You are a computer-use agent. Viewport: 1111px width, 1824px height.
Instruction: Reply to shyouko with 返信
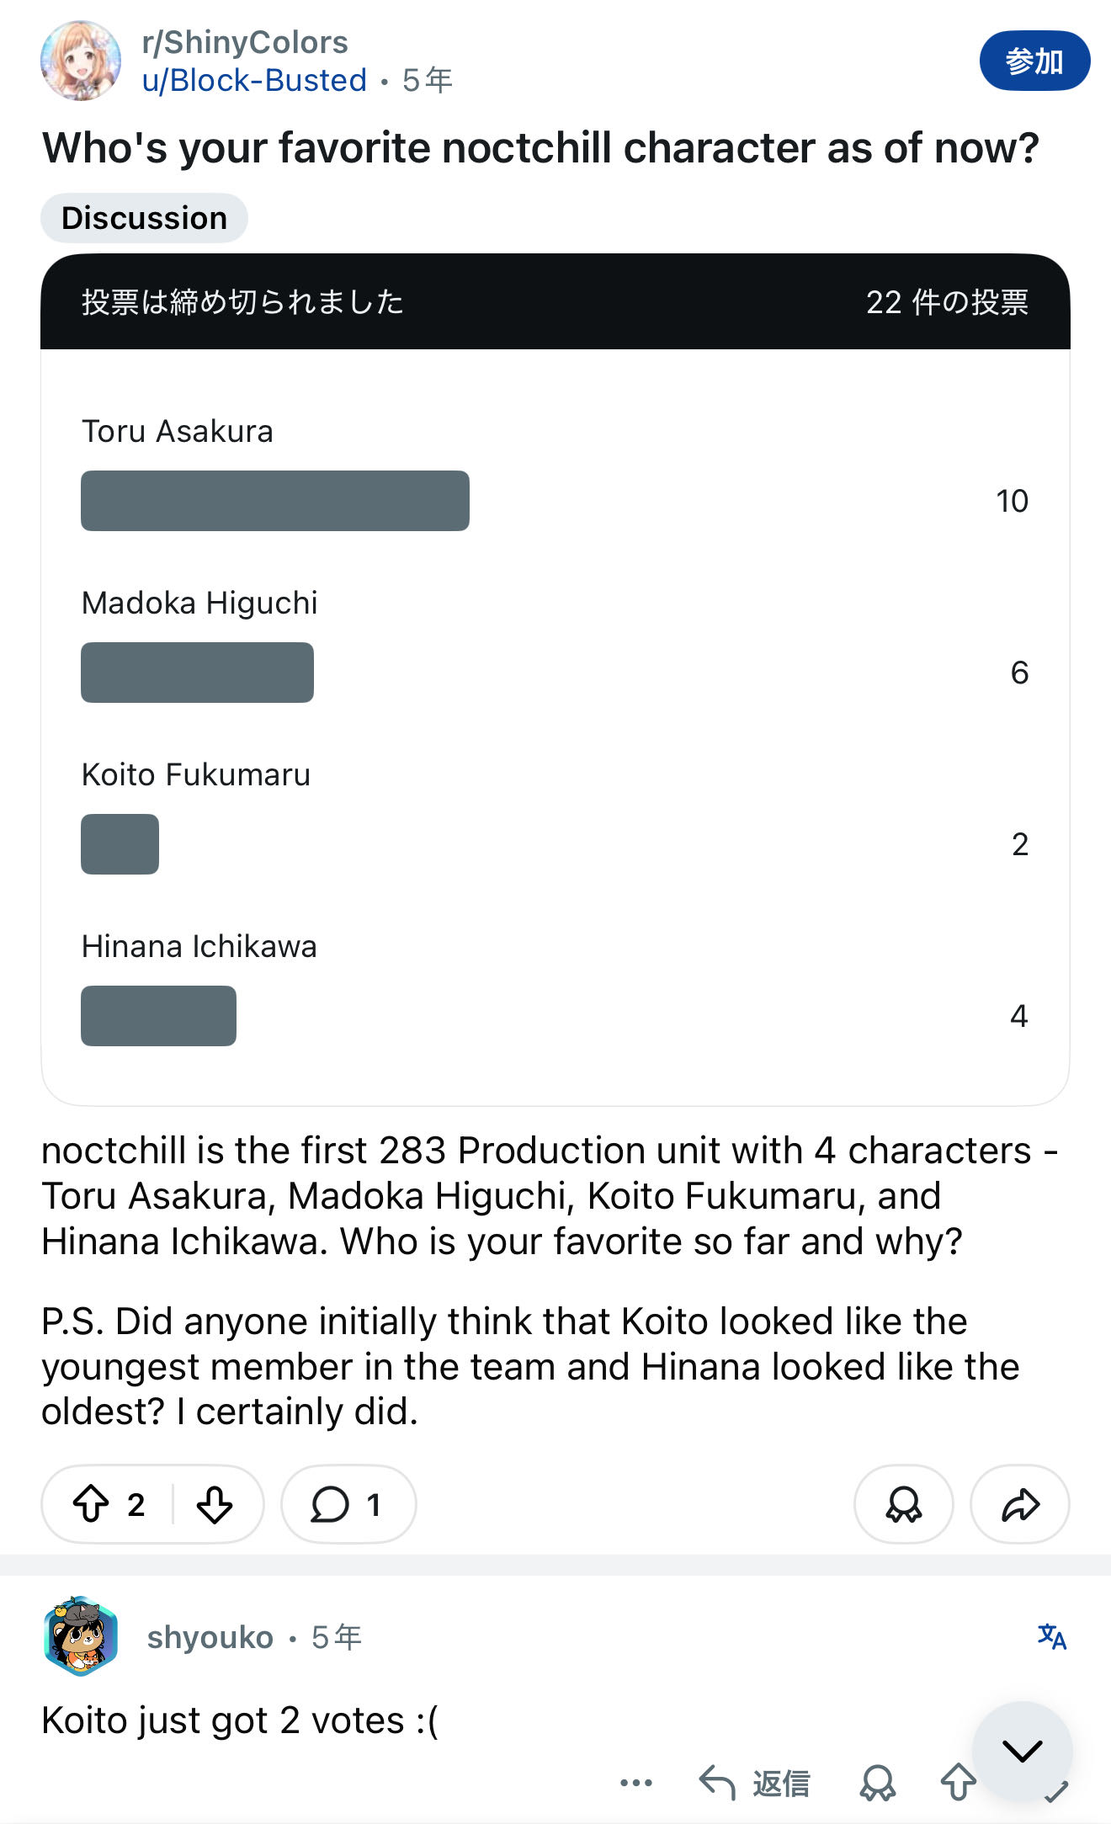click(755, 1782)
